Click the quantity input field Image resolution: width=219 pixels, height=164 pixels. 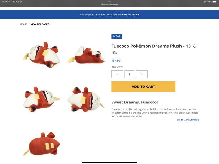(x=129, y=74)
